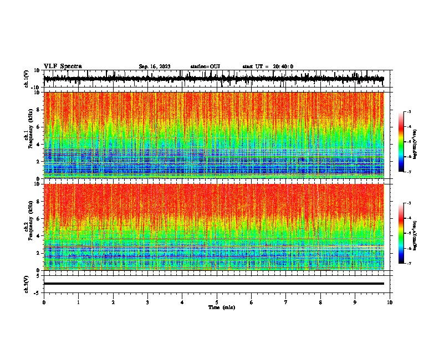Click the ch.2 "Frequency (kHz)" axis label
Image resolution: width=439 pixels, height=339 pixels.
31,220
